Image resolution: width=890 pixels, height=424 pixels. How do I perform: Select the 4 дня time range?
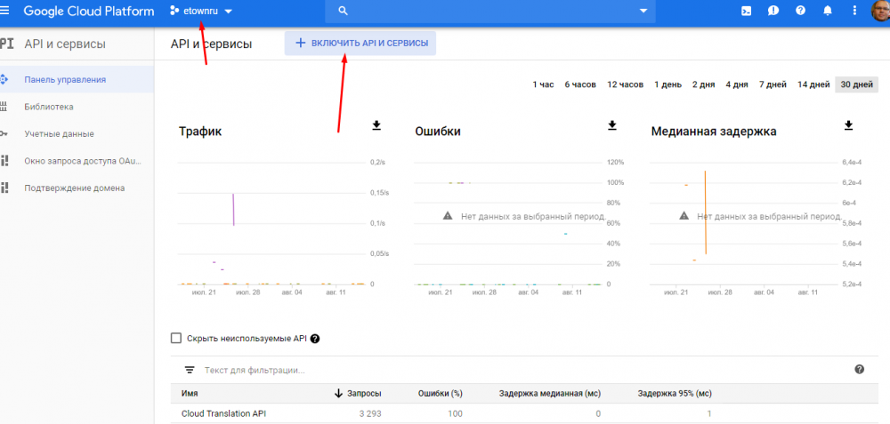[x=737, y=85]
